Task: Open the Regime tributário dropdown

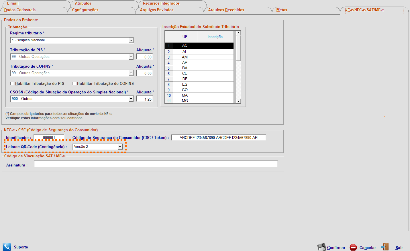Action: (131, 40)
